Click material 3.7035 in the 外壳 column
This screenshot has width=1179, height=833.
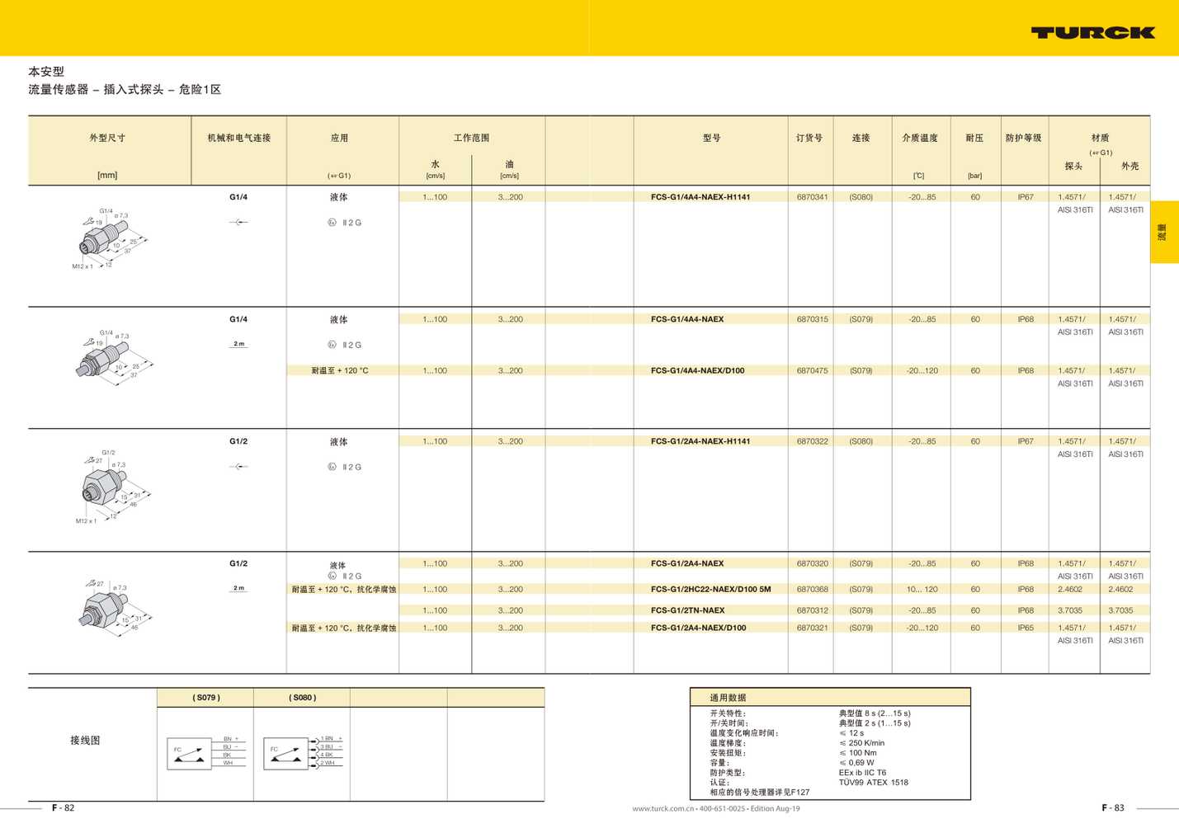tap(1120, 610)
